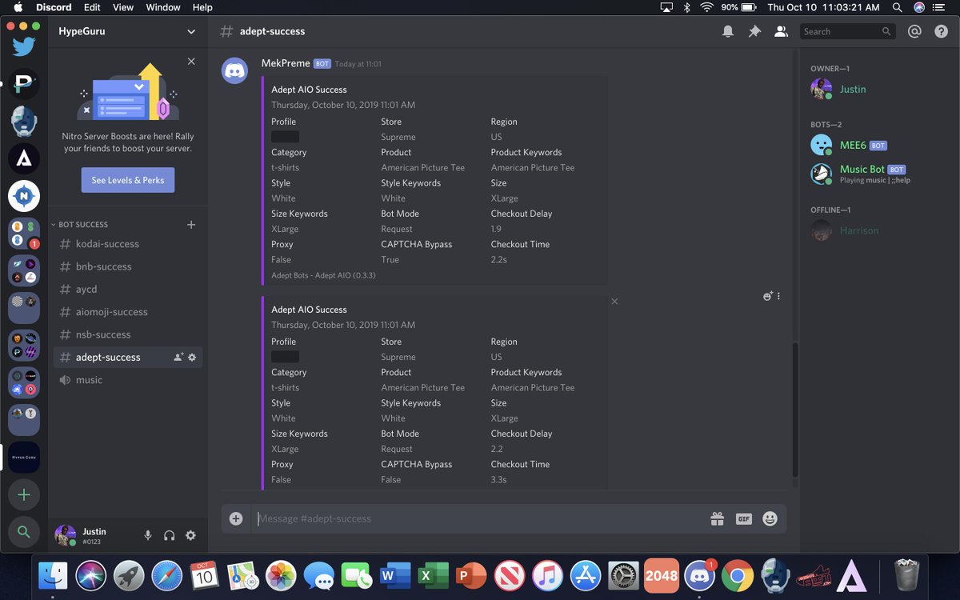Show pinned messages with the pin icon
This screenshot has height=600, width=960.
(x=754, y=31)
